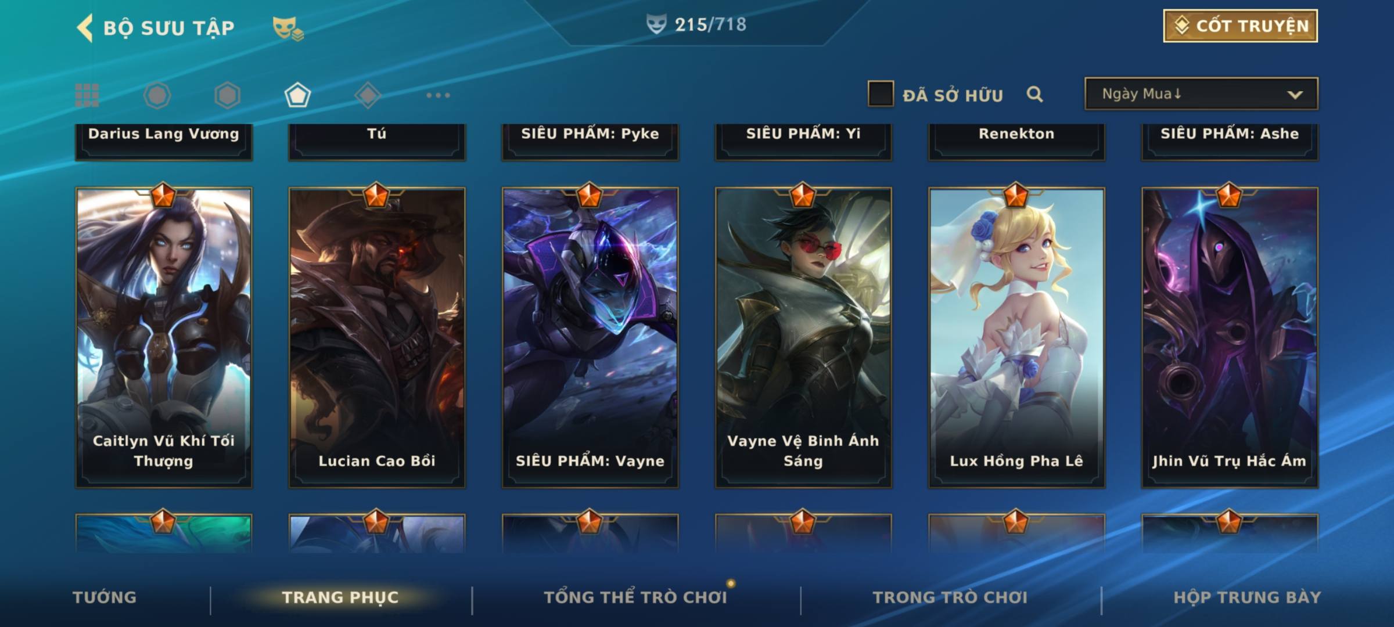Click the magnifier search icon

coord(1034,94)
